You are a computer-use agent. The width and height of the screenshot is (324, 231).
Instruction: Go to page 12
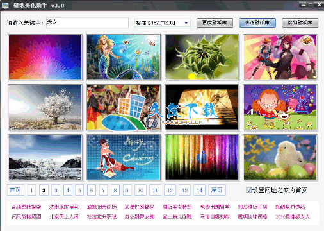tap(170, 190)
